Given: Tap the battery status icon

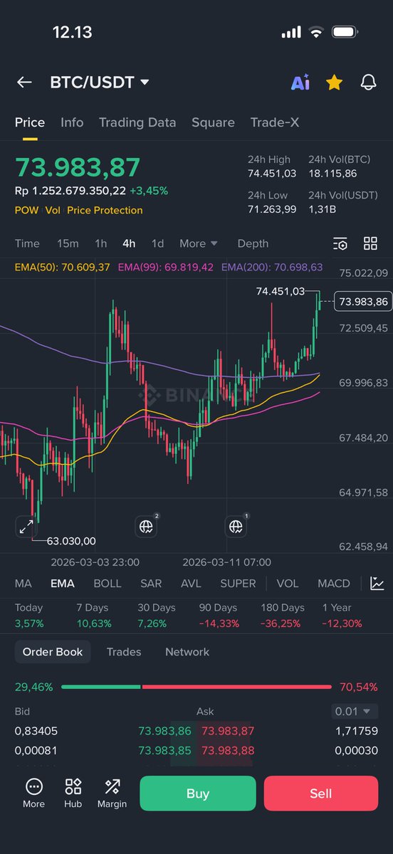Looking at the screenshot, I should 345,32.
